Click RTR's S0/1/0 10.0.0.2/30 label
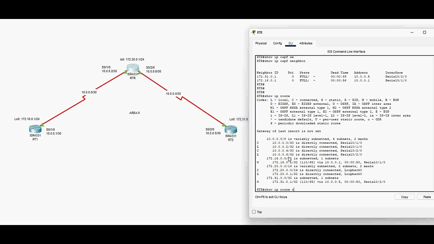The image size is (434, 244). click(109, 69)
